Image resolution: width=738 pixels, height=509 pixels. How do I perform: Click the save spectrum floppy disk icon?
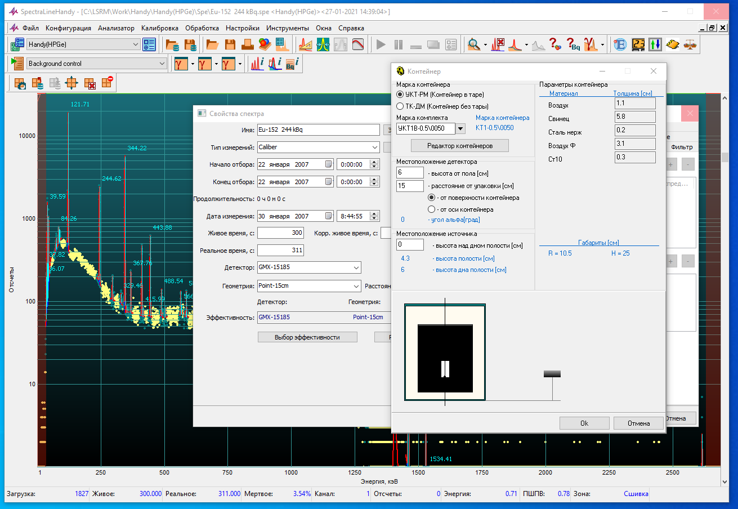click(230, 44)
